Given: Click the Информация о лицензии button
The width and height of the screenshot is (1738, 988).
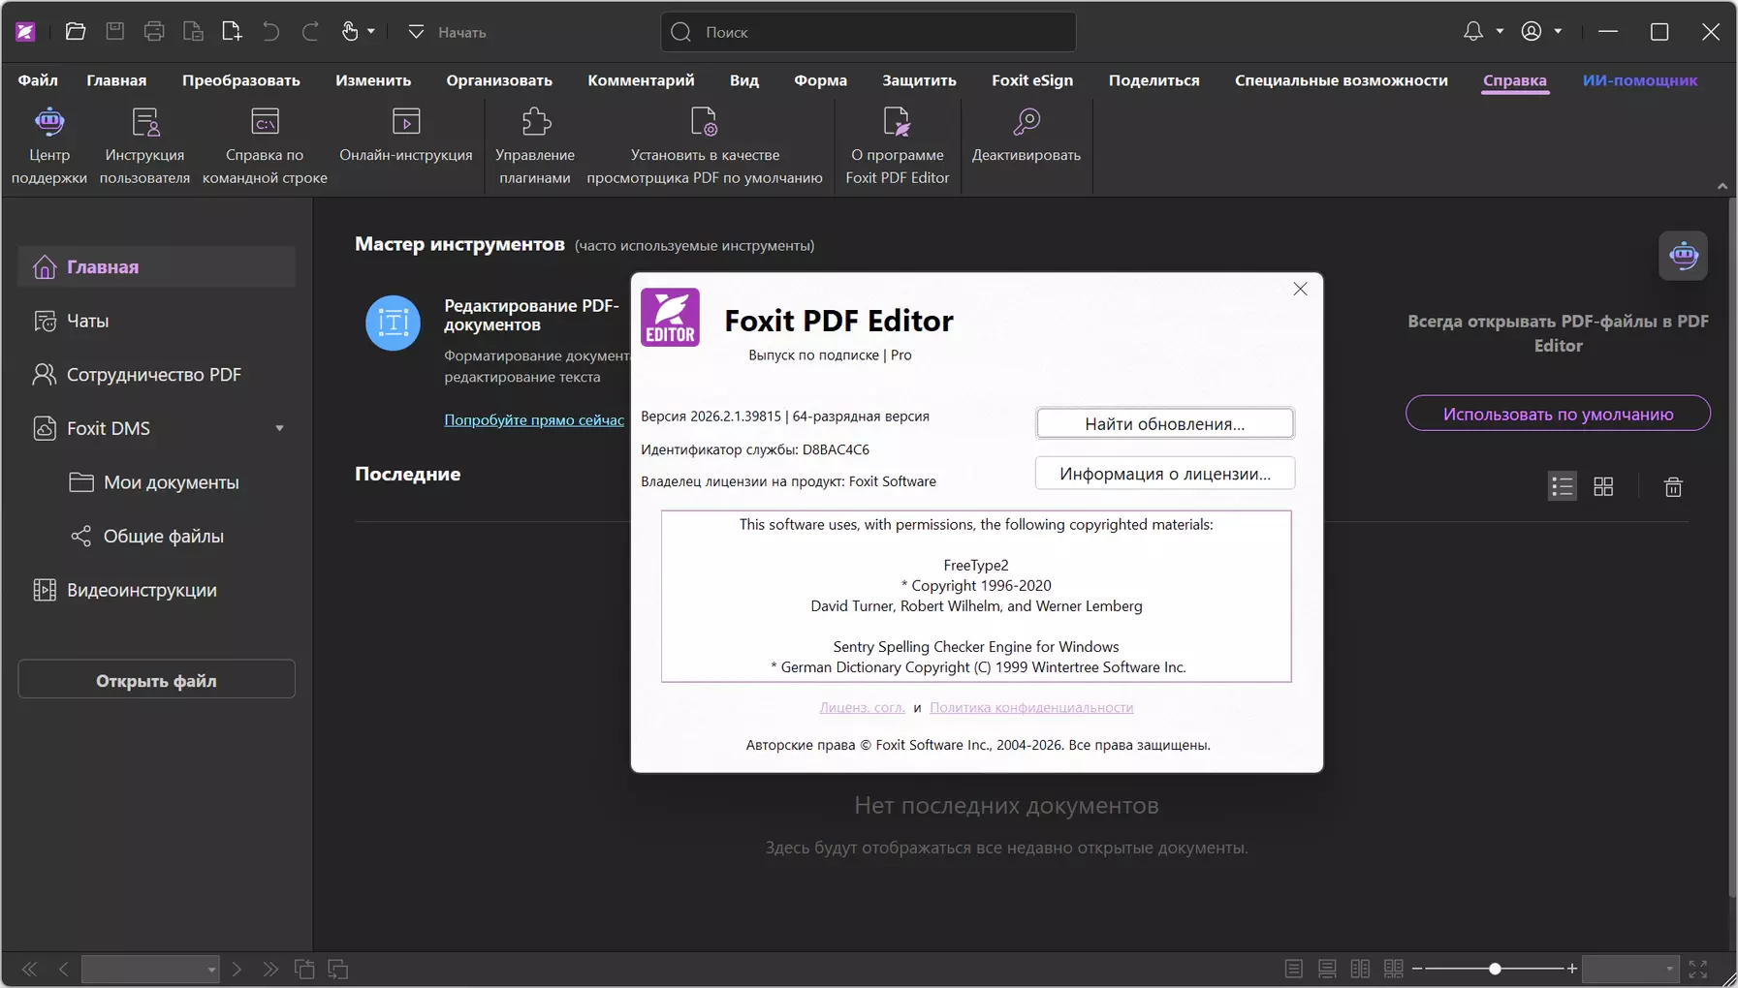Looking at the screenshot, I should (1165, 474).
